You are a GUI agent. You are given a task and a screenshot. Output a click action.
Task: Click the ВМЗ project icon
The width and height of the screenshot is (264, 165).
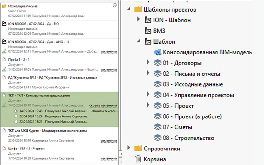coord(148,31)
